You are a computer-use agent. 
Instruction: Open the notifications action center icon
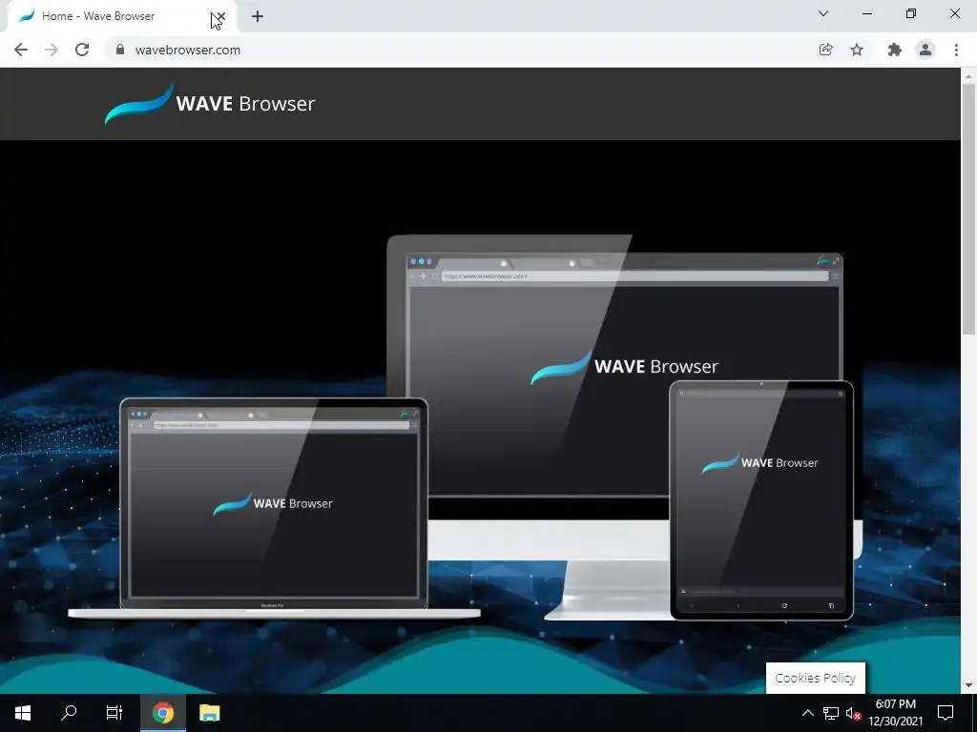(x=946, y=713)
